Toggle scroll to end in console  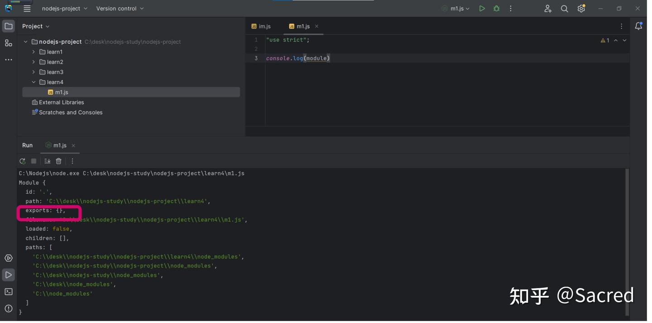[47, 161]
